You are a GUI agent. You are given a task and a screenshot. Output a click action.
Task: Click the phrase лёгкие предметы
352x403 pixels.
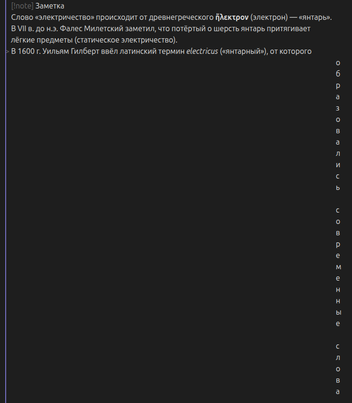(x=41, y=40)
